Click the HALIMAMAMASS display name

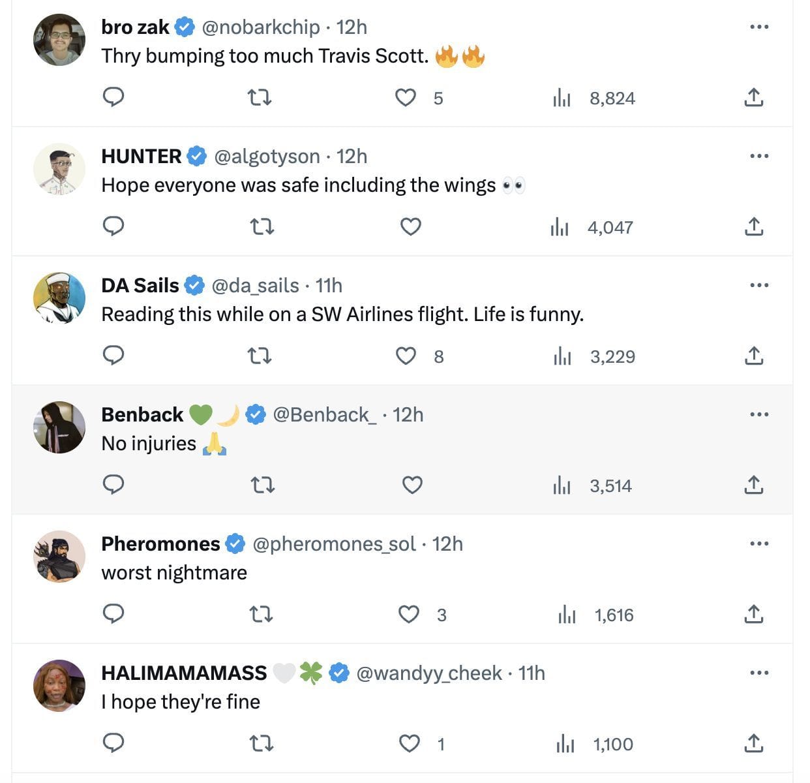click(184, 673)
